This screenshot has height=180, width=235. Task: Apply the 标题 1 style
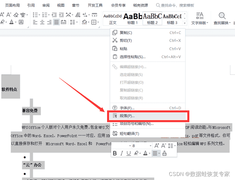click(133, 19)
